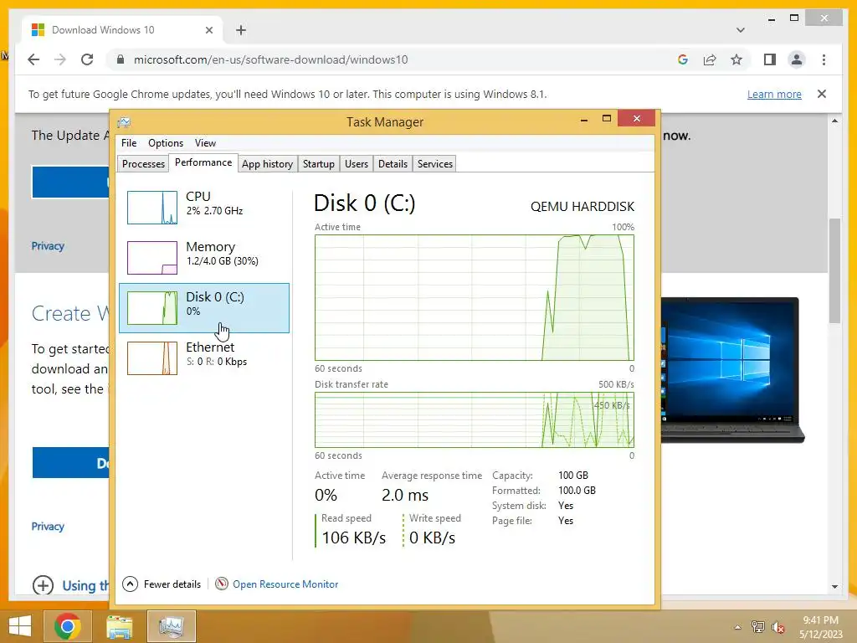Click the muted volume tray icon
Viewport: 857px width, 643px height.
778,627
